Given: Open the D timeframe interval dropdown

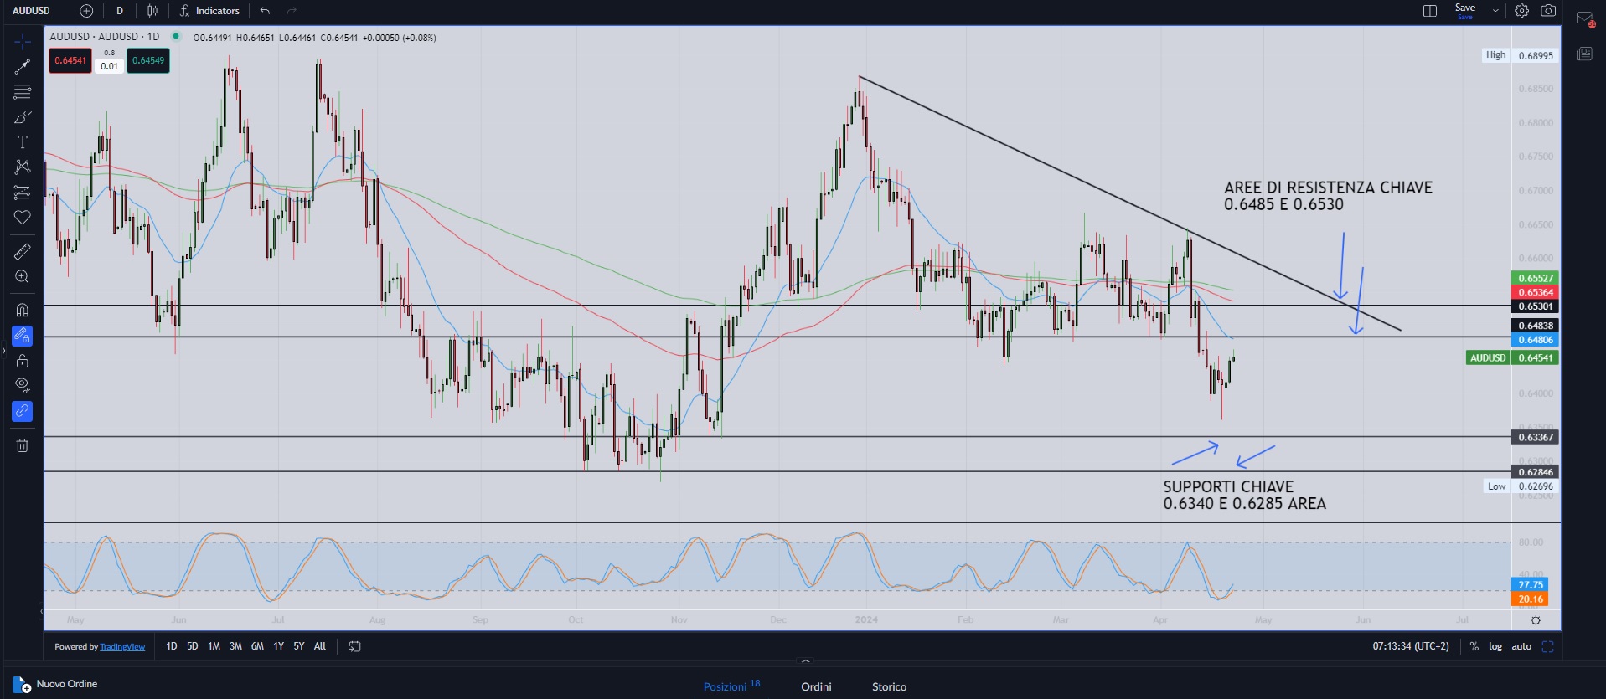Looking at the screenshot, I should coord(120,11).
